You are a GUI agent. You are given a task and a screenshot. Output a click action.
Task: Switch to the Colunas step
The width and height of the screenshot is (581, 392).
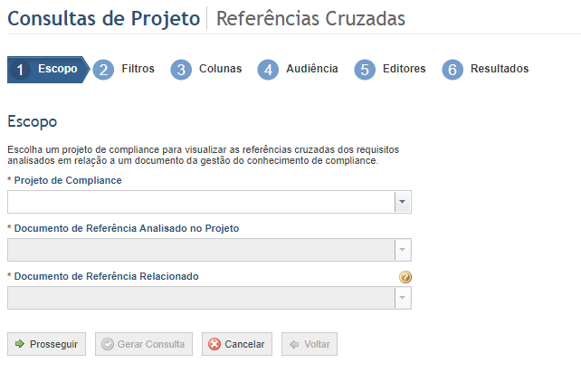click(x=221, y=69)
